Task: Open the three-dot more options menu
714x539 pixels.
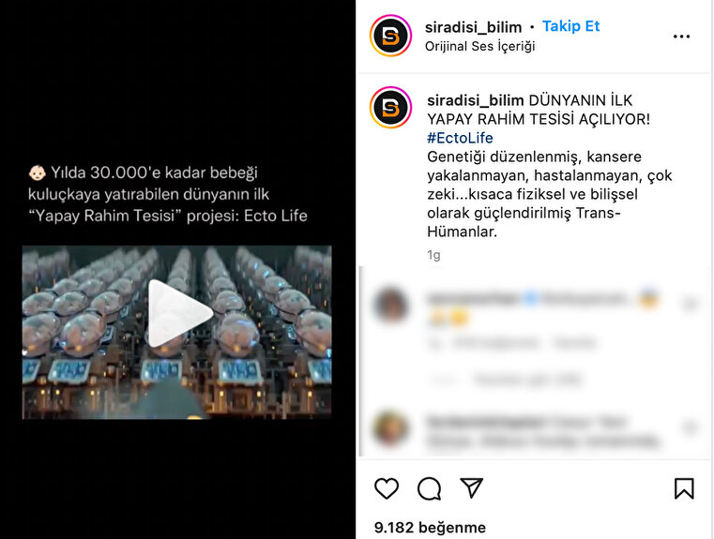Action: (682, 37)
